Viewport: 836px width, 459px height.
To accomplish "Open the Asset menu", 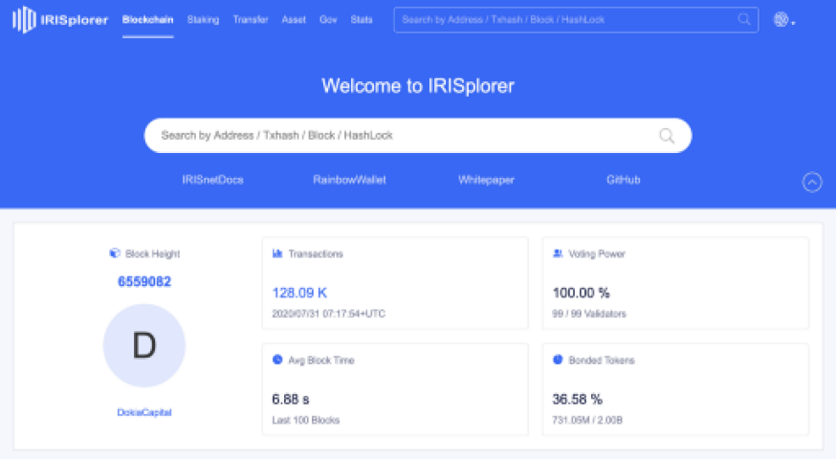I will [294, 20].
